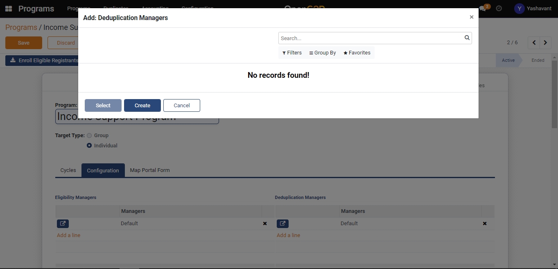Expand the Group By dropdown
This screenshot has width=558, height=269.
pyautogui.click(x=323, y=53)
